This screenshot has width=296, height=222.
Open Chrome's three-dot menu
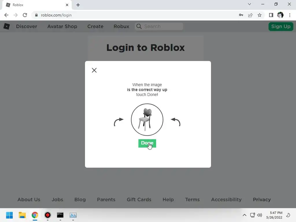(x=290, y=15)
